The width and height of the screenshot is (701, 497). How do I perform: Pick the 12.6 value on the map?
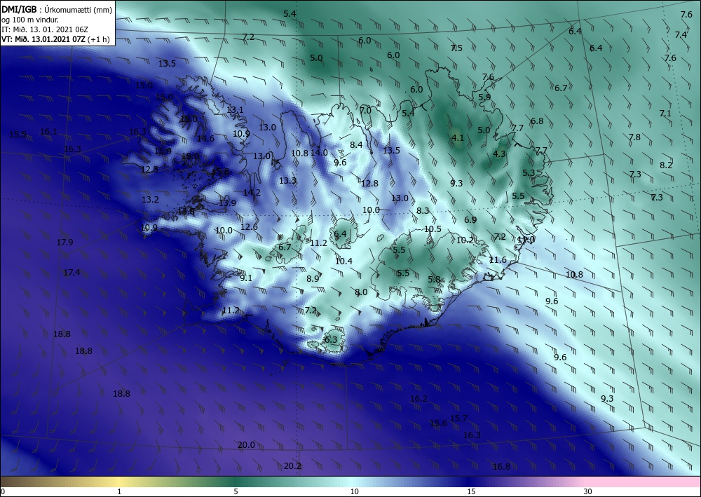coord(249,227)
